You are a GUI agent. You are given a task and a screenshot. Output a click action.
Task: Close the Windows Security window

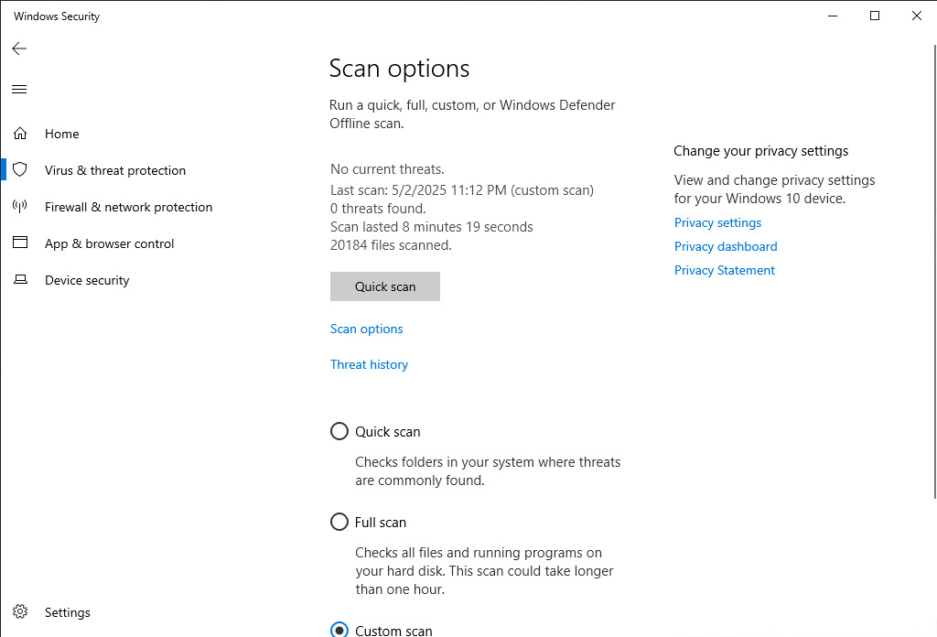(917, 16)
